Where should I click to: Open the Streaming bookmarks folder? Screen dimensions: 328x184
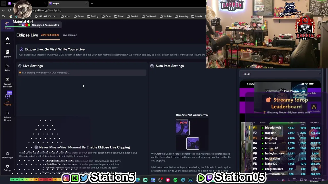181,16
